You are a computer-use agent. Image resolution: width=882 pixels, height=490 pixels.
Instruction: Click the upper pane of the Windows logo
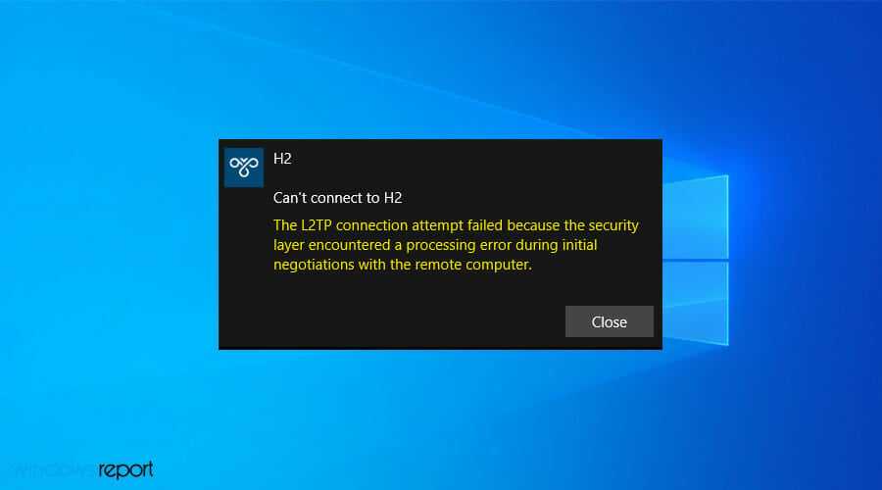[x=696, y=218]
